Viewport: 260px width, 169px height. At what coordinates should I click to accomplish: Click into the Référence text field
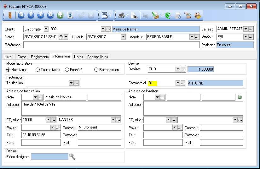click(111, 45)
